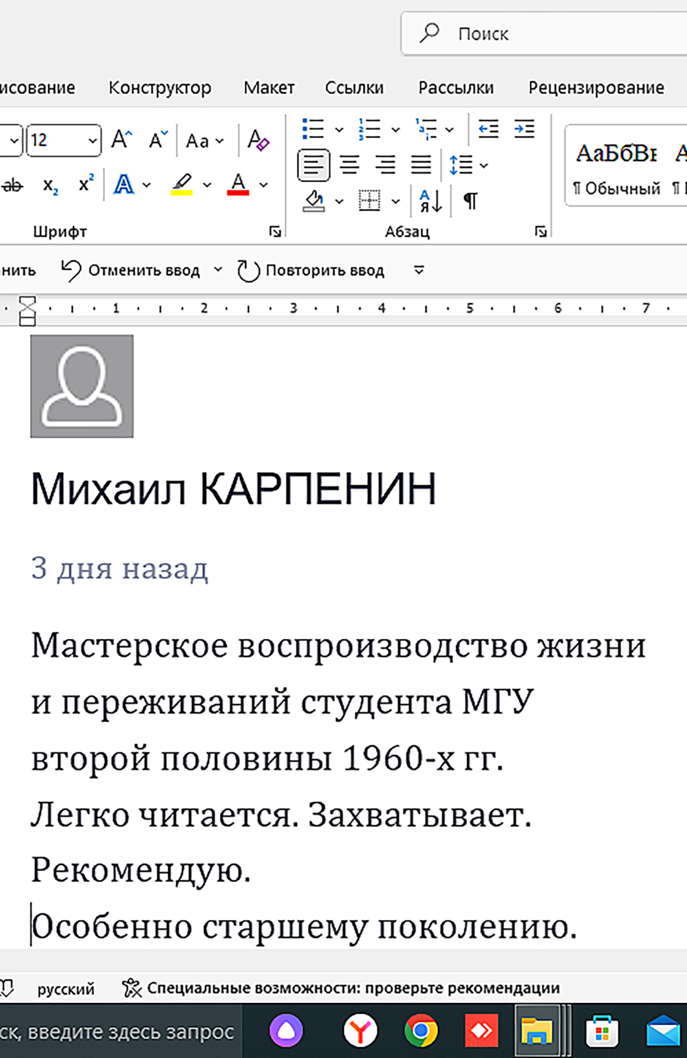
Task: Click the decrease font size icon
Action: [x=158, y=139]
